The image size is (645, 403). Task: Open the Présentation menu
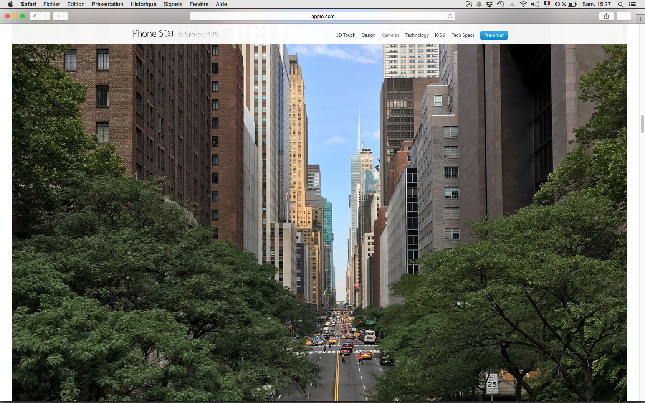[107, 4]
